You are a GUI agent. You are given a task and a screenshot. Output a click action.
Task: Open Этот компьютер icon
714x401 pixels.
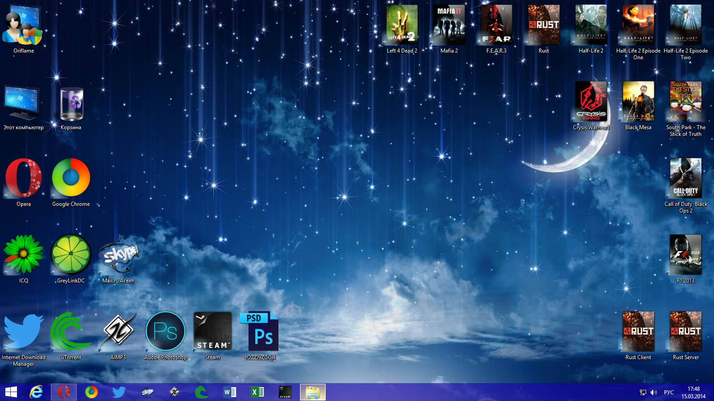coord(24,108)
